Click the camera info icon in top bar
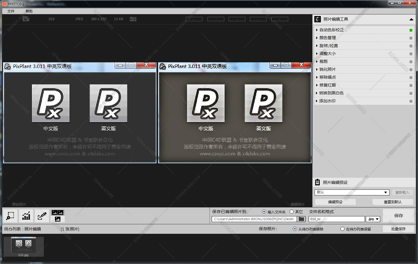 (133, 19)
